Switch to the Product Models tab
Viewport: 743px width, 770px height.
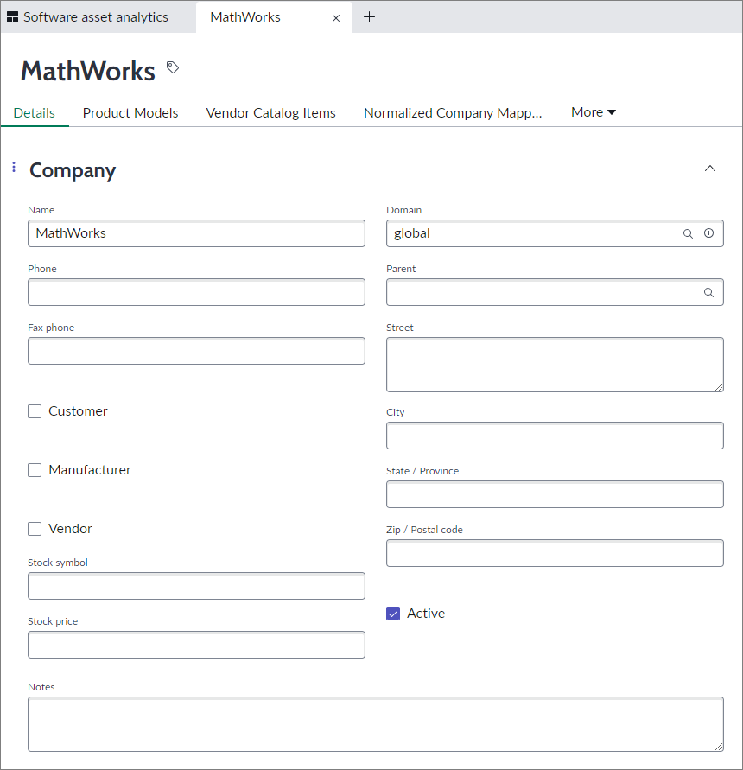point(130,113)
